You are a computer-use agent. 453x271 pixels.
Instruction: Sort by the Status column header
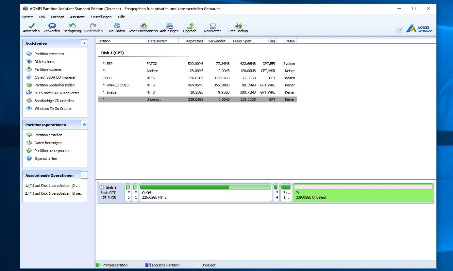click(x=287, y=41)
